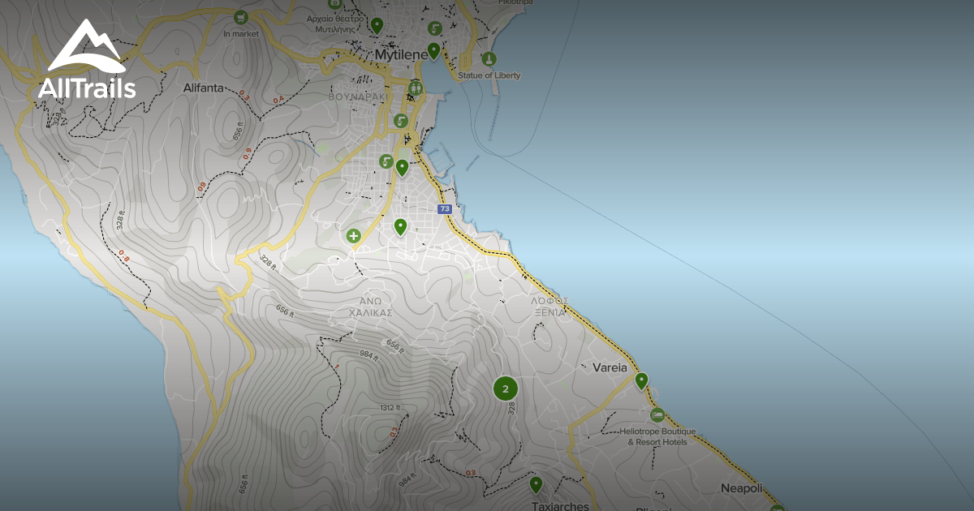Click the AllTrails mountain logo
Viewport: 974px width, 511px height.
pos(85,45)
